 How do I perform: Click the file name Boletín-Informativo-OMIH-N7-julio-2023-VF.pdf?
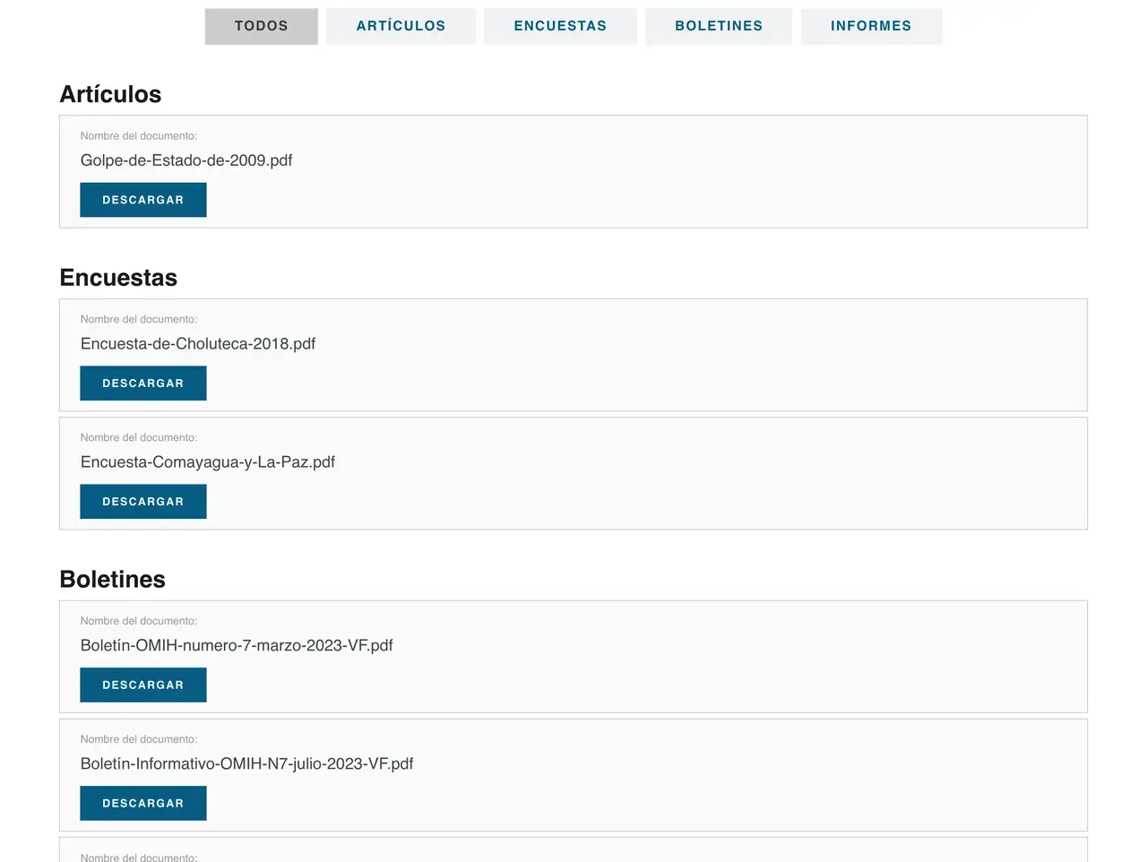[246, 763]
